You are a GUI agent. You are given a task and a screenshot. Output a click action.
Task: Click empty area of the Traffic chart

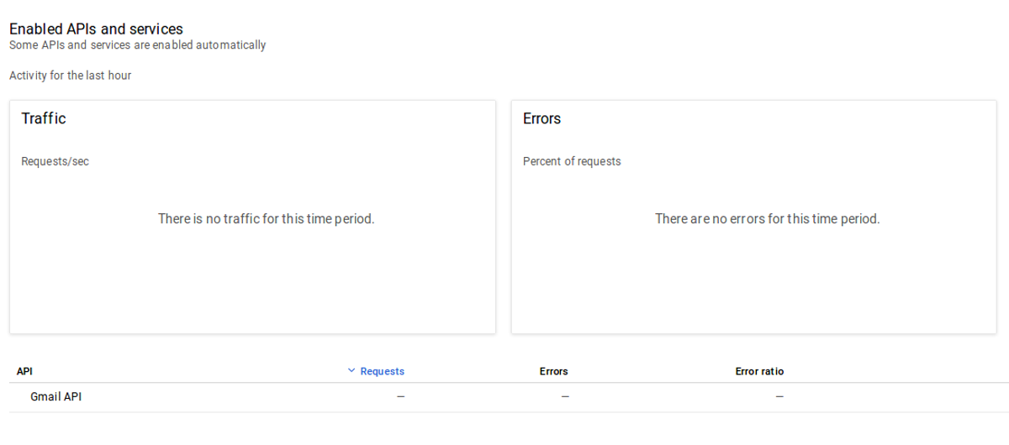(x=252, y=285)
